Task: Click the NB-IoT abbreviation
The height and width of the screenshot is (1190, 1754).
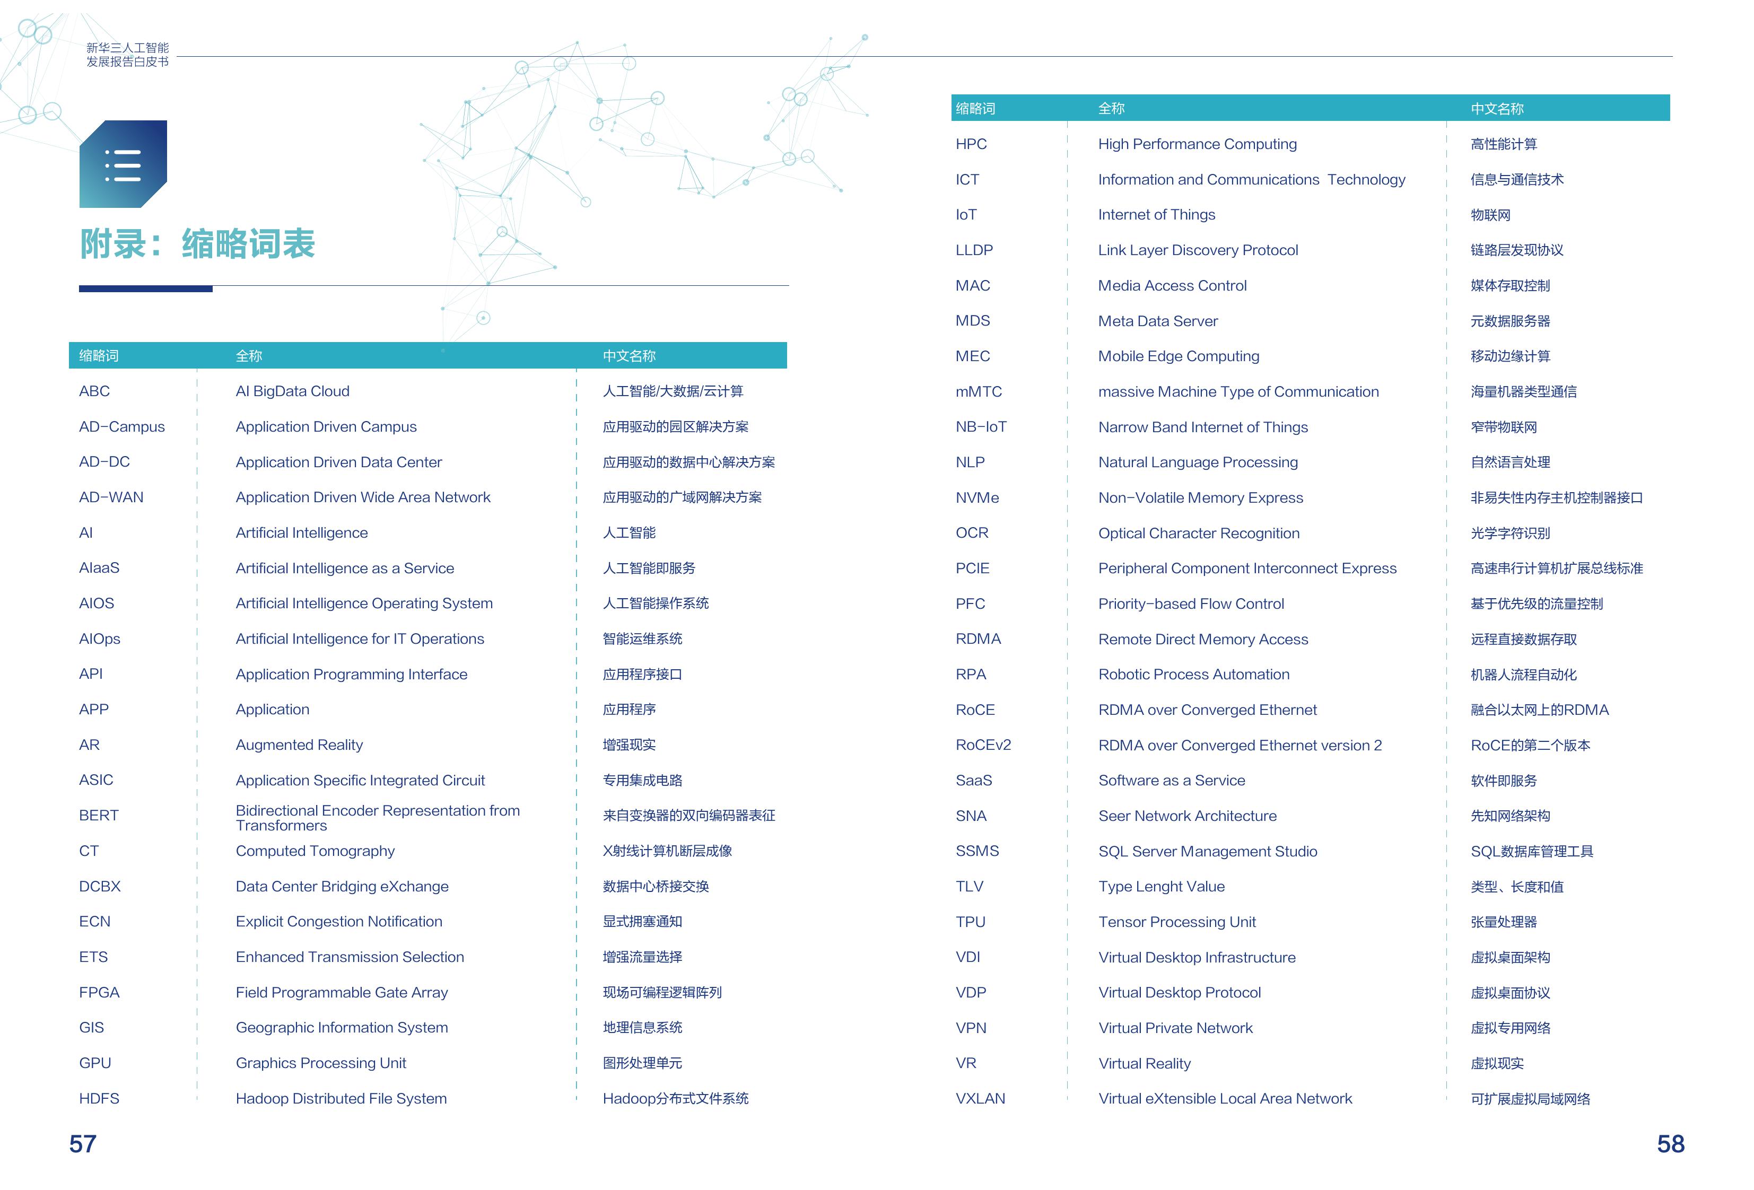Action: [x=980, y=426]
